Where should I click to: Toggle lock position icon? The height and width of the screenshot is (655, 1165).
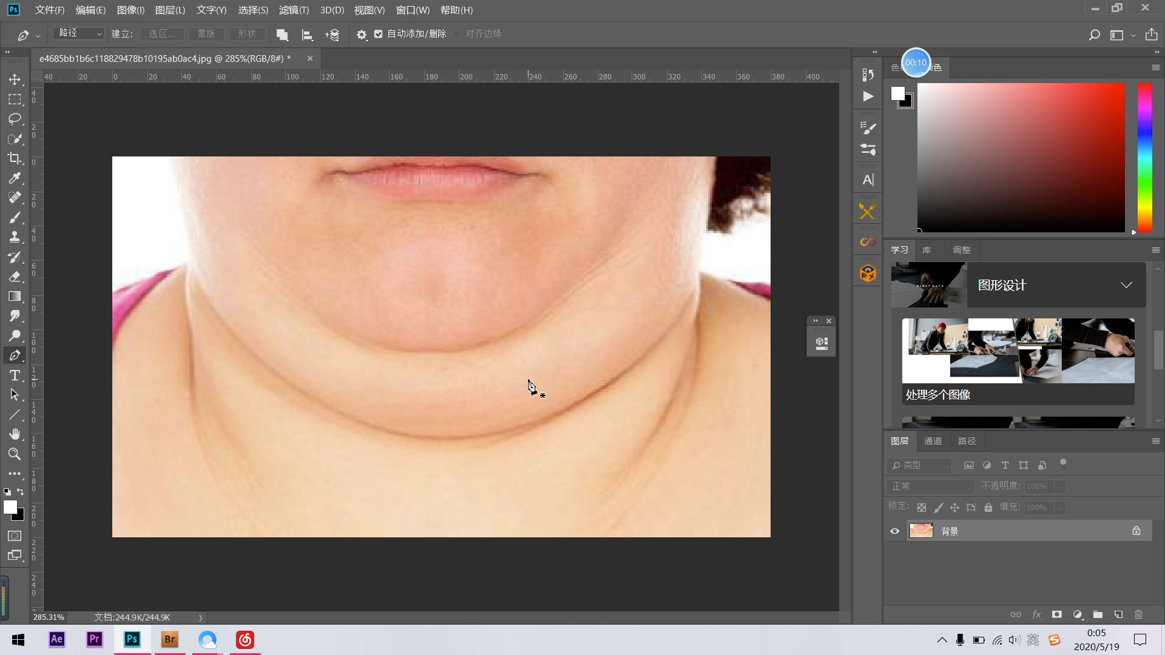pyautogui.click(x=954, y=508)
